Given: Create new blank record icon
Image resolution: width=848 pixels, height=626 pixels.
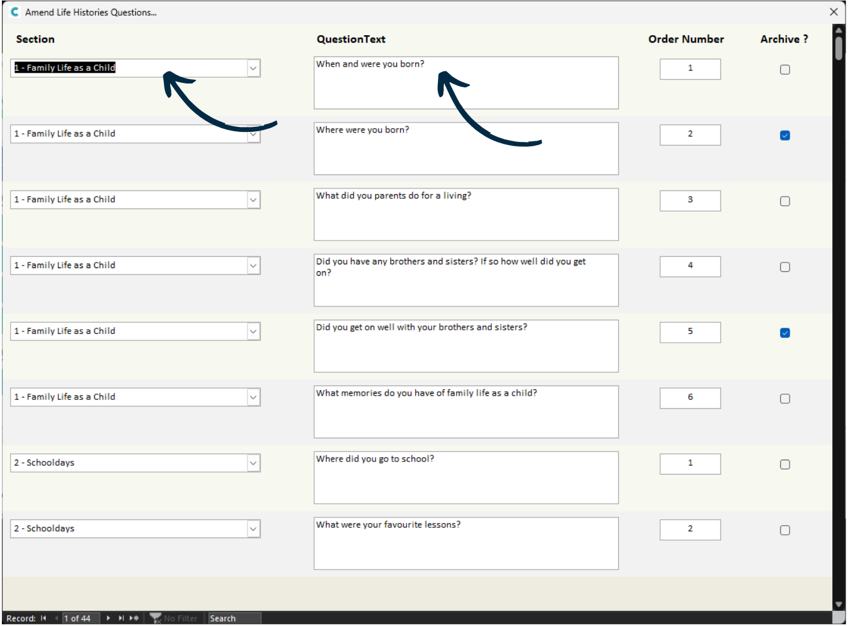Looking at the screenshot, I should pyautogui.click(x=134, y=618).
